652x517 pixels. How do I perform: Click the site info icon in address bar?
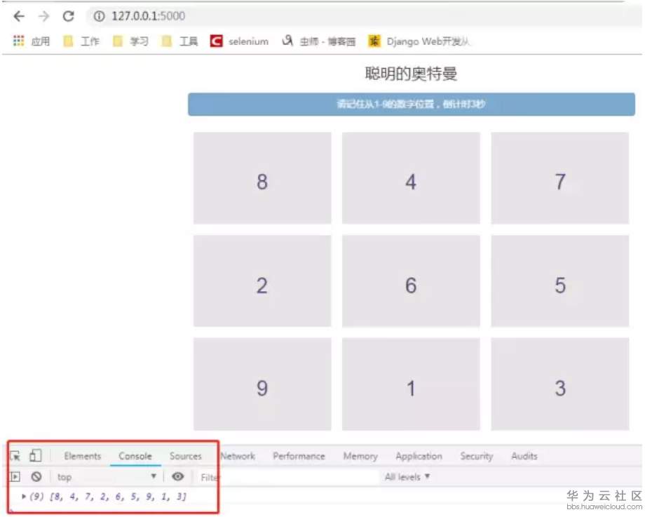point(99,16)
